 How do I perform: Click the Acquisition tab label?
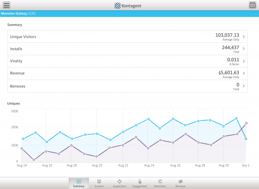[x=120, y=186]
